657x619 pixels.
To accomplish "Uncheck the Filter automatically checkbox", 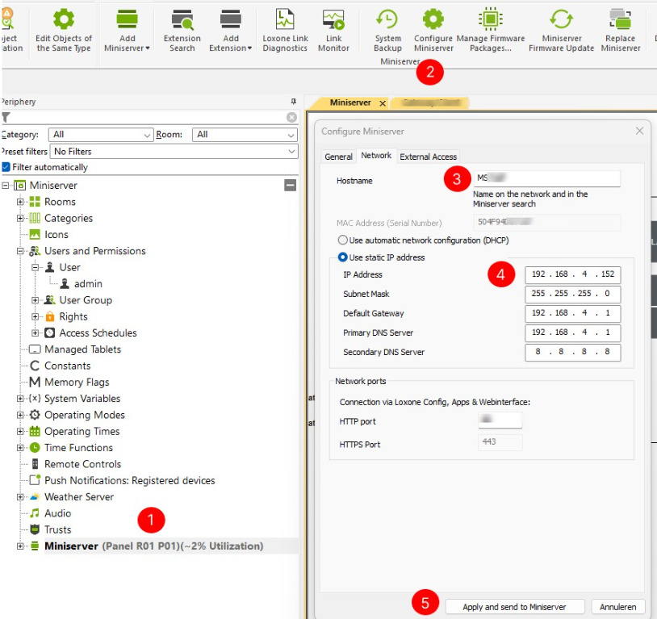I will (6, 167).
